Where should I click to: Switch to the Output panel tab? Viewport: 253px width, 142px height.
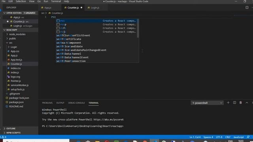[x=60, y=103]
